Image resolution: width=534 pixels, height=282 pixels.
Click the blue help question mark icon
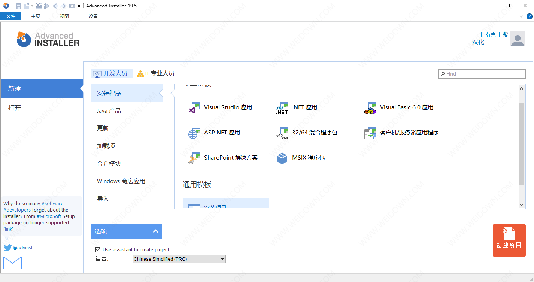point(529,16)
